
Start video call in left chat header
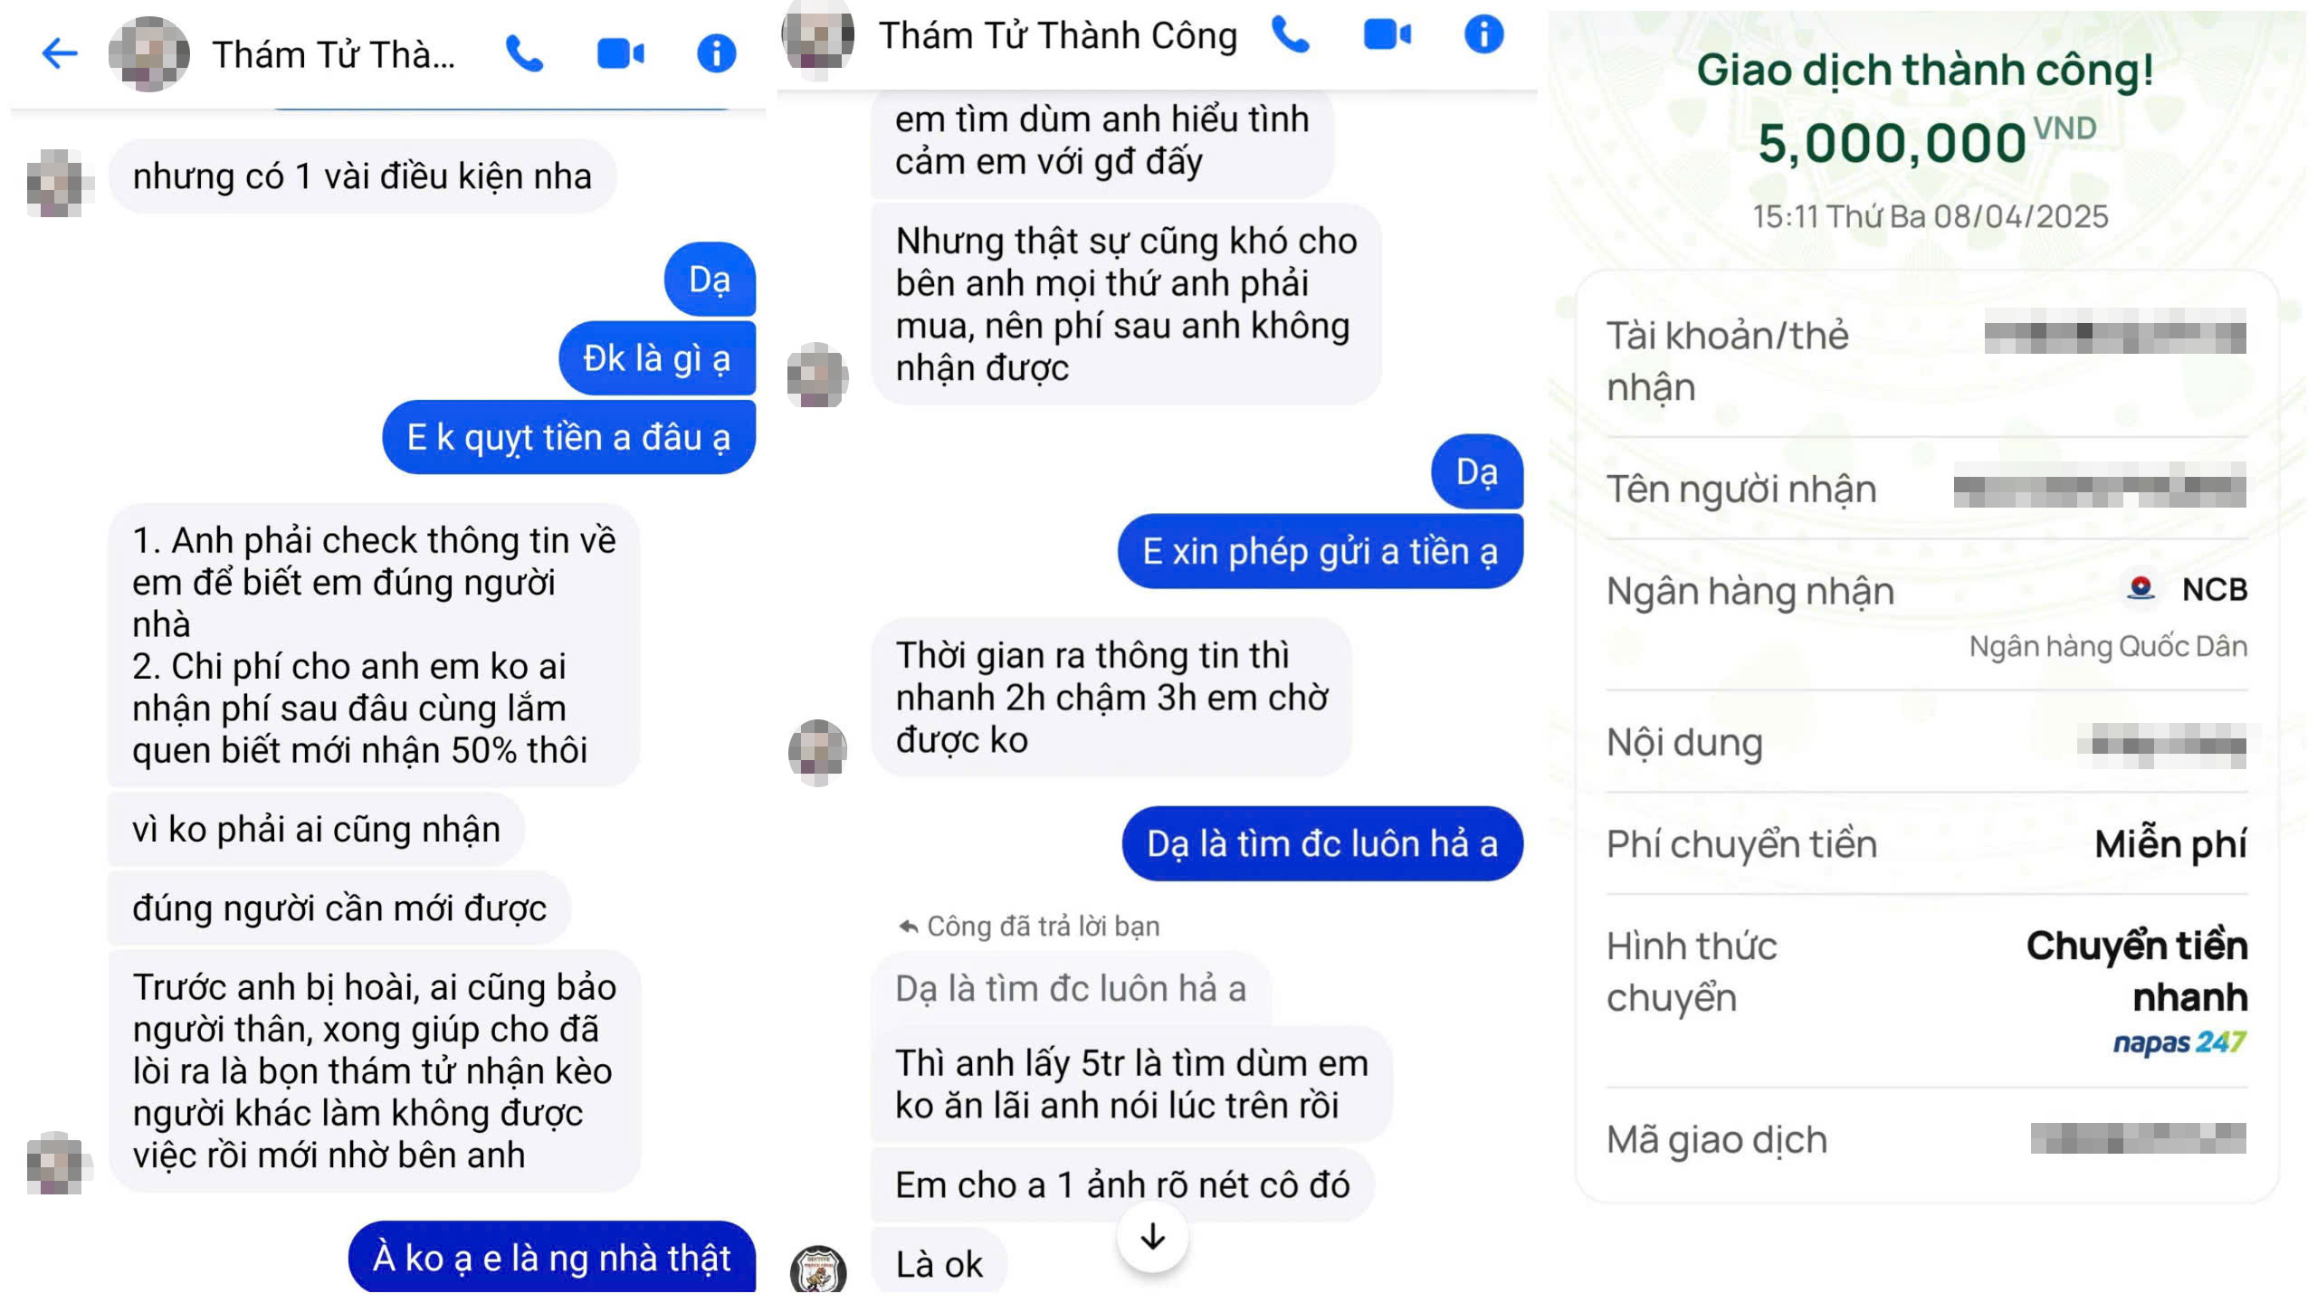click(620, 53)
